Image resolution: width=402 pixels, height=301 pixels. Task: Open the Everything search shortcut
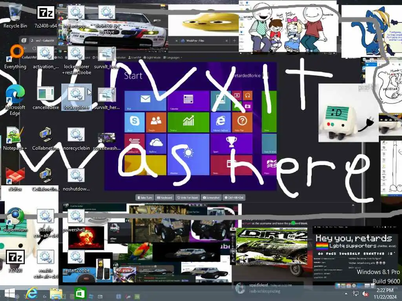(15, 57)
